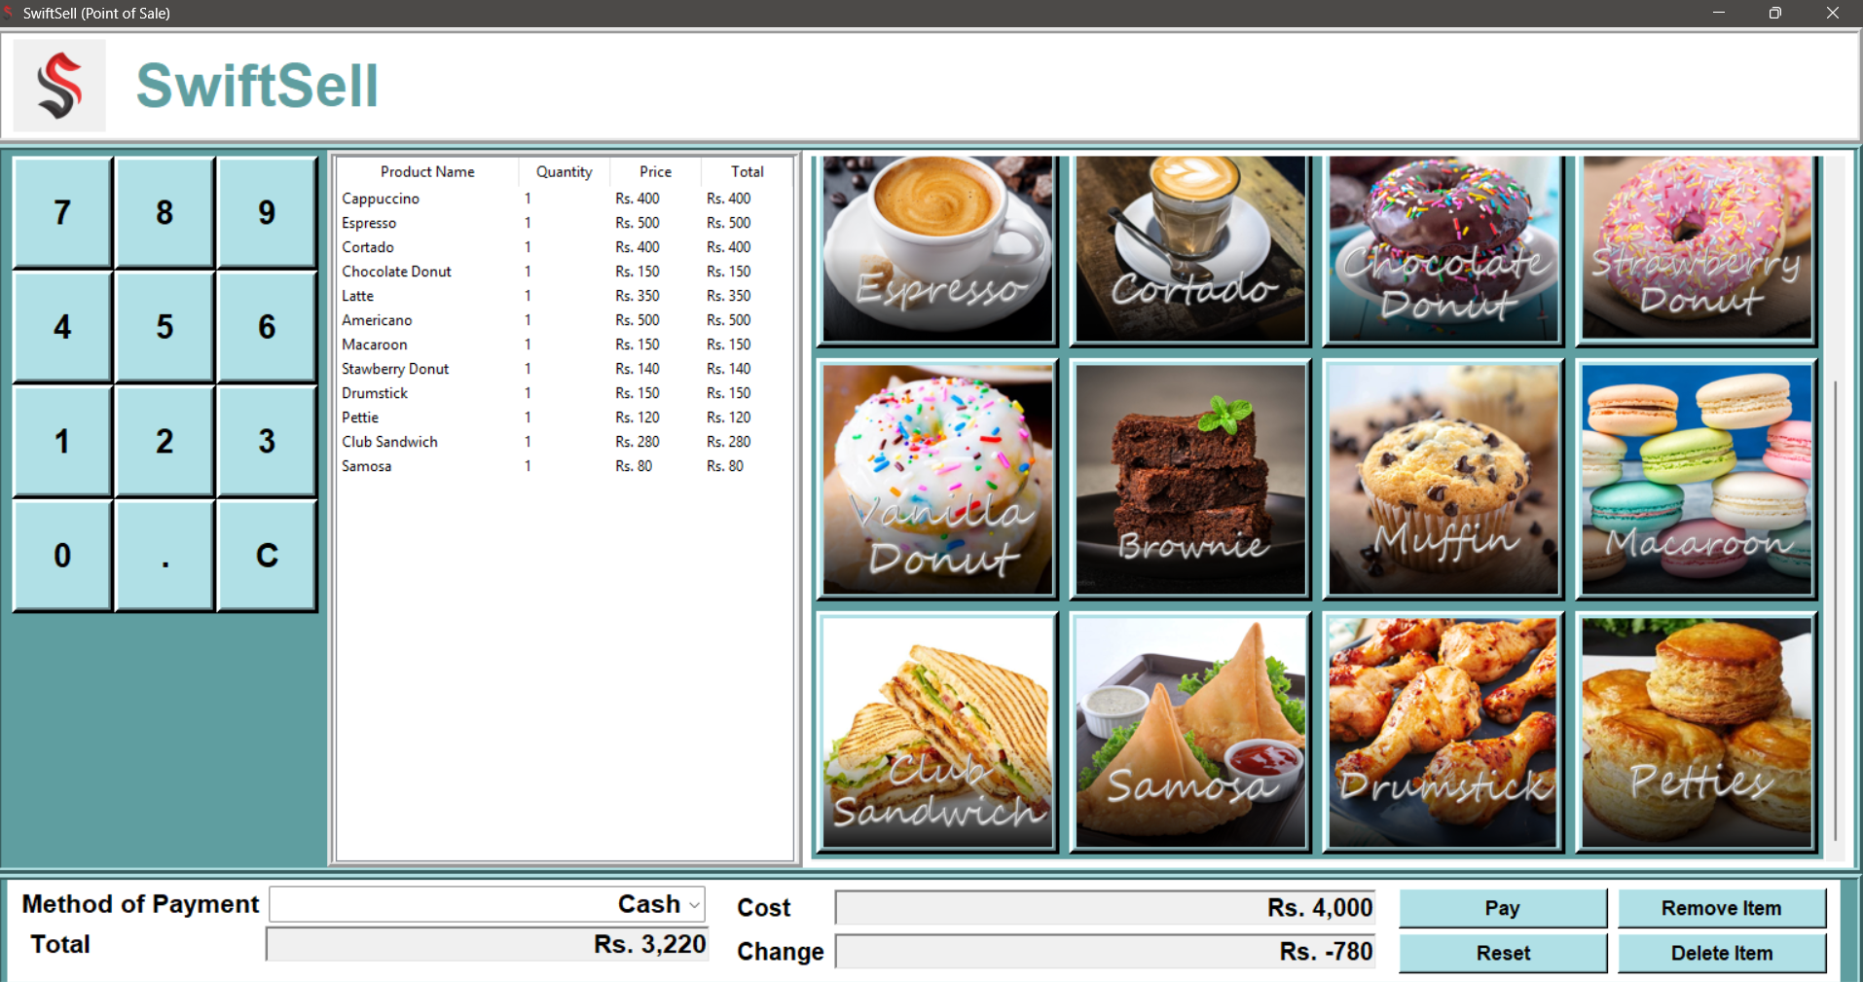
Task: Click the product grid vertical scrollbar
Action: 1835,610
